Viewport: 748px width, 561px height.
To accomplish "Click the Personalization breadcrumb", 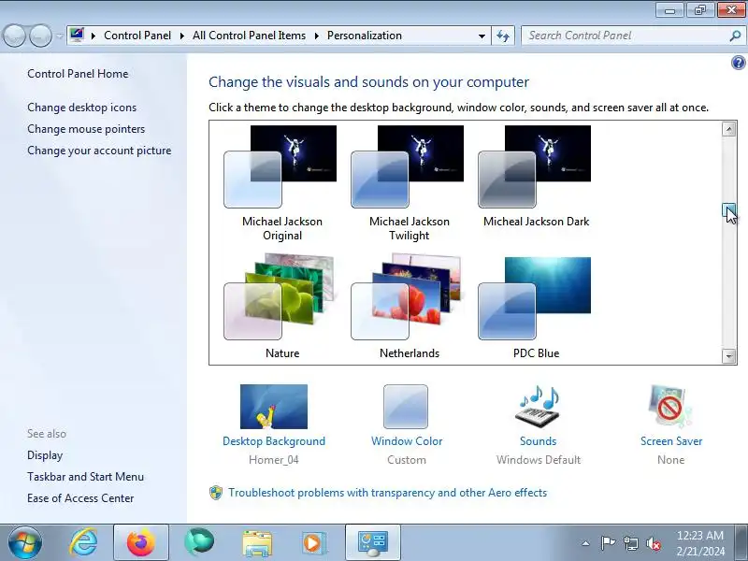I will [365, 36].
